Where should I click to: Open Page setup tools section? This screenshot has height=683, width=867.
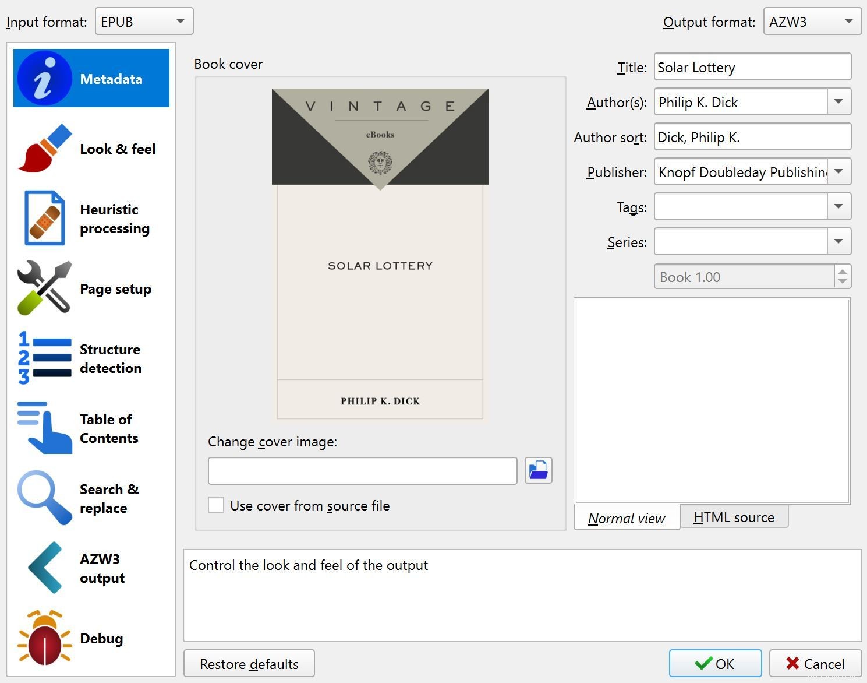pos(91,288)
